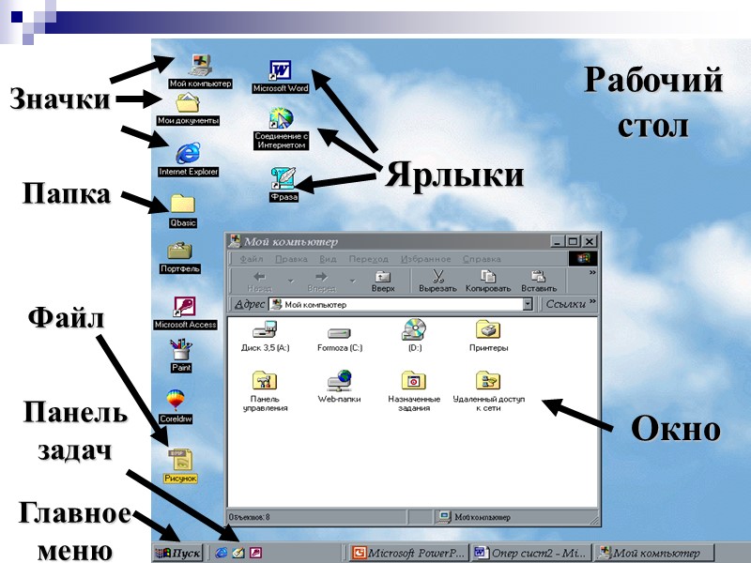The image size is (751, 563).
Task: Select the Диск 3,5 (A:) drive
Action: click(x=265, y=336)
